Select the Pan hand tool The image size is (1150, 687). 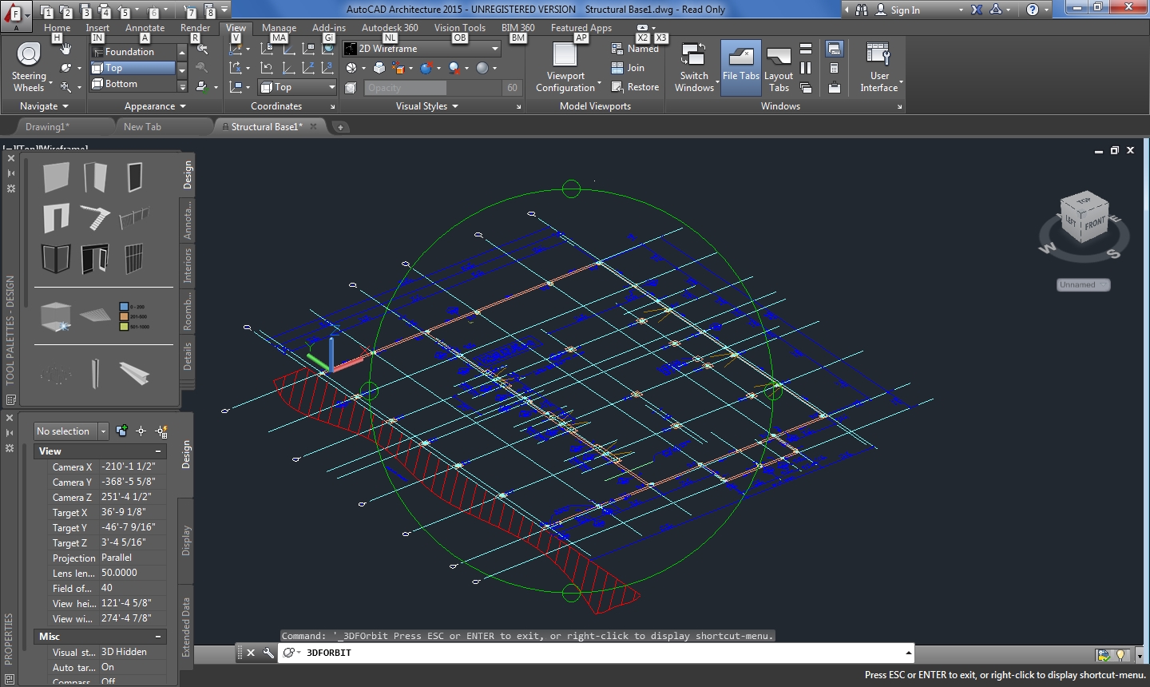pos(65,50)
